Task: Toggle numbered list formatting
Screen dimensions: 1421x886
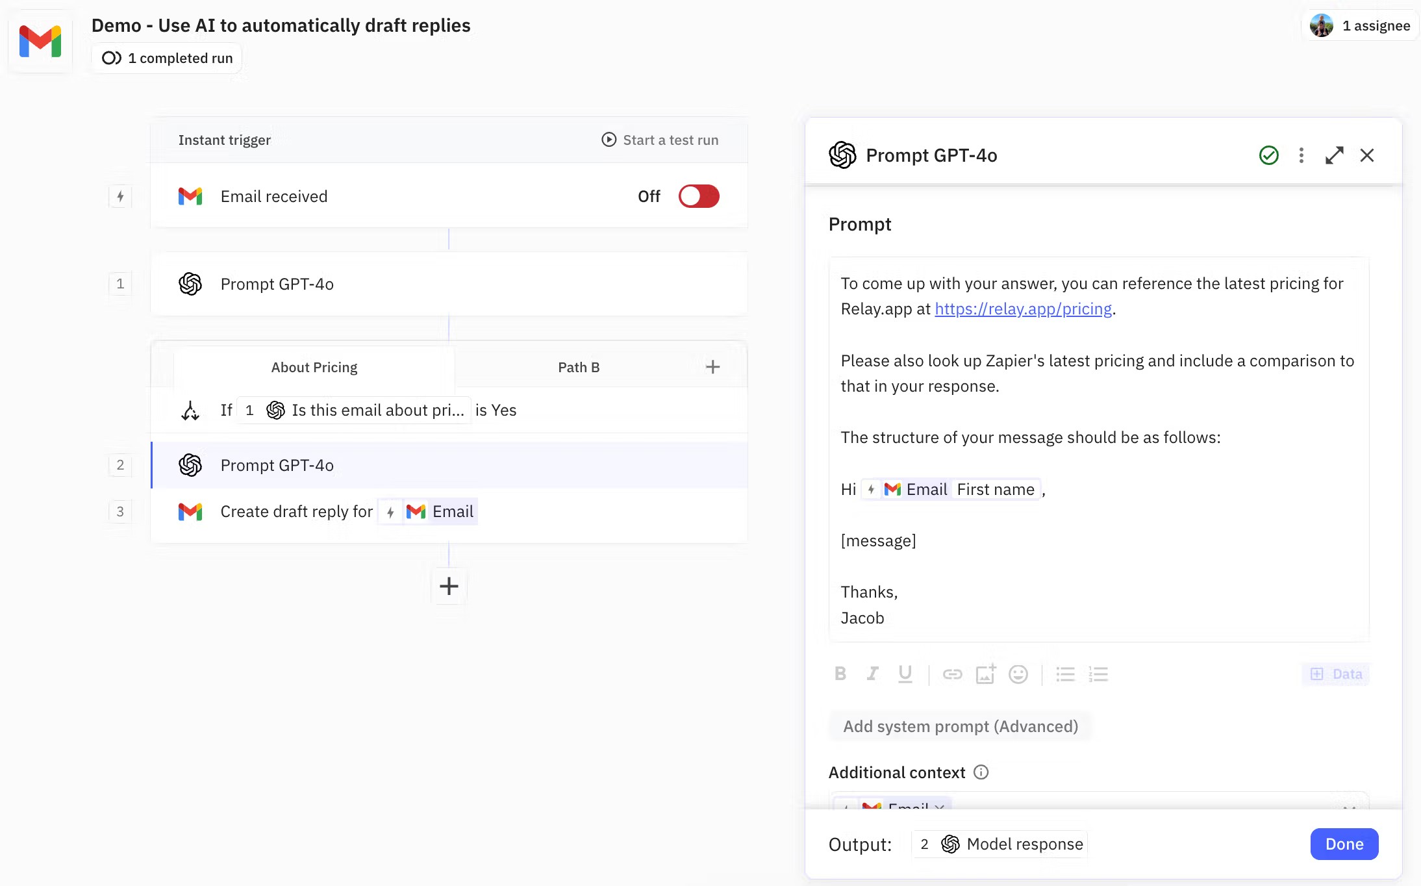Action: pyautogui.click(x=1098, y=674)
